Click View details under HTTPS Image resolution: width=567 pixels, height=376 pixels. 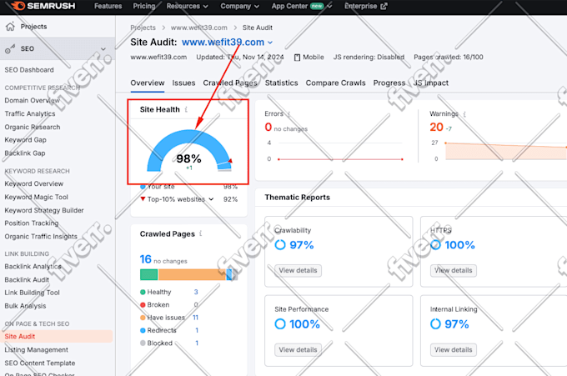[x=453, y=270]
